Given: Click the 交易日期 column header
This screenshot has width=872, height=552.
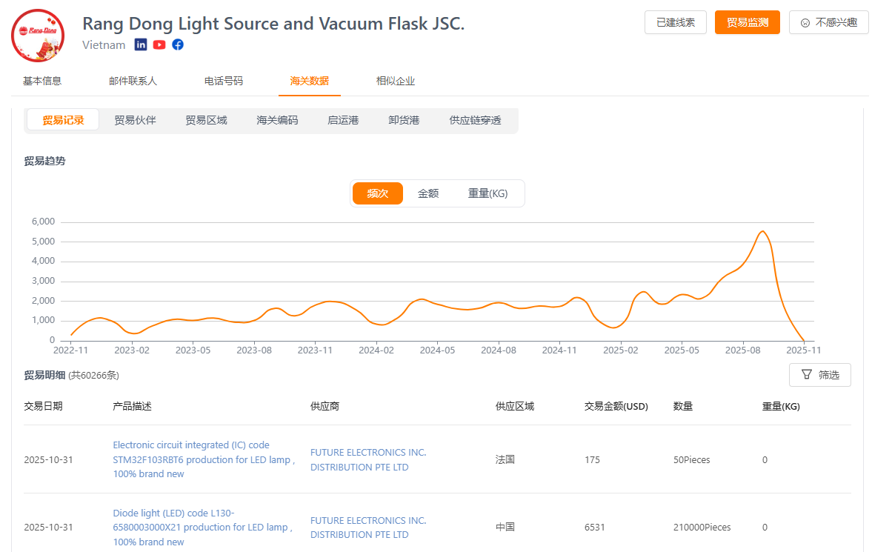Looking at the screenshot, I should (x=44, y=406).
